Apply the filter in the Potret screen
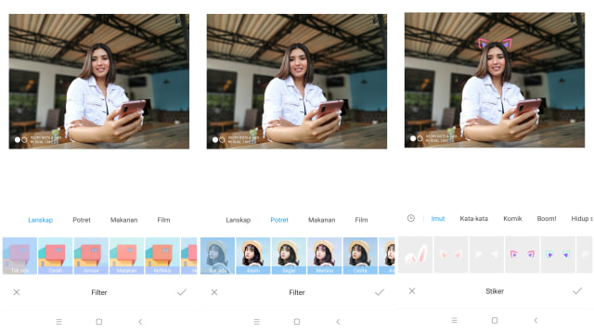594x334 pixels. click(380, 292)
